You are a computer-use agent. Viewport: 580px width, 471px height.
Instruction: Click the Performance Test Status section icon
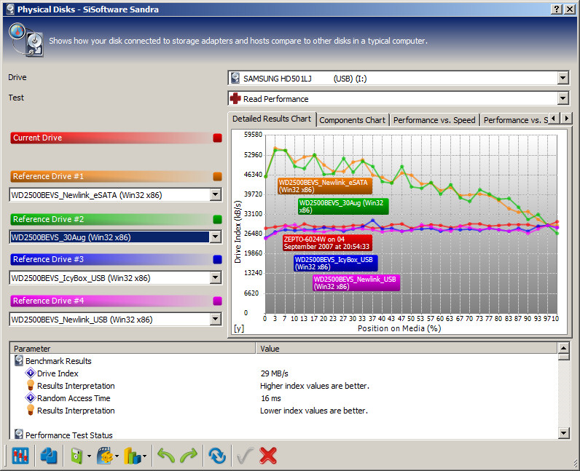click(x=19, y=434)
